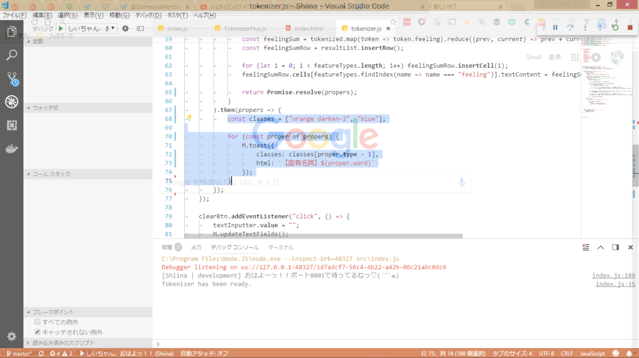Toggle 自動アタッチ in the status bar
The height and width of the screenshot is (358, 639).
pos(204,354)
